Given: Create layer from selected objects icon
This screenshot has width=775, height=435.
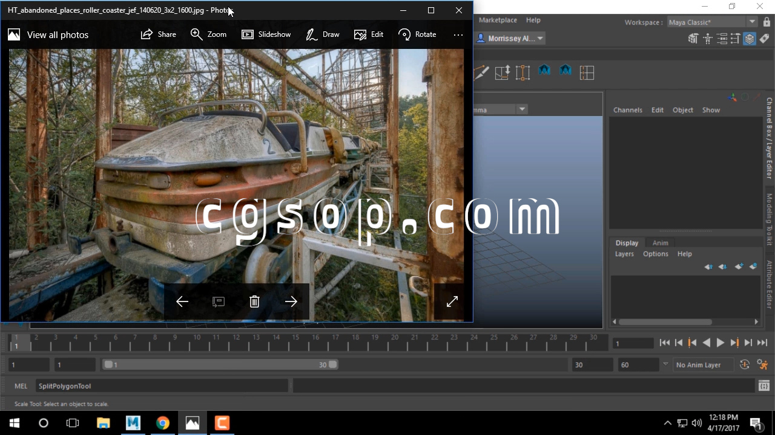Looking at the screenshot, I should click(753, 266).
